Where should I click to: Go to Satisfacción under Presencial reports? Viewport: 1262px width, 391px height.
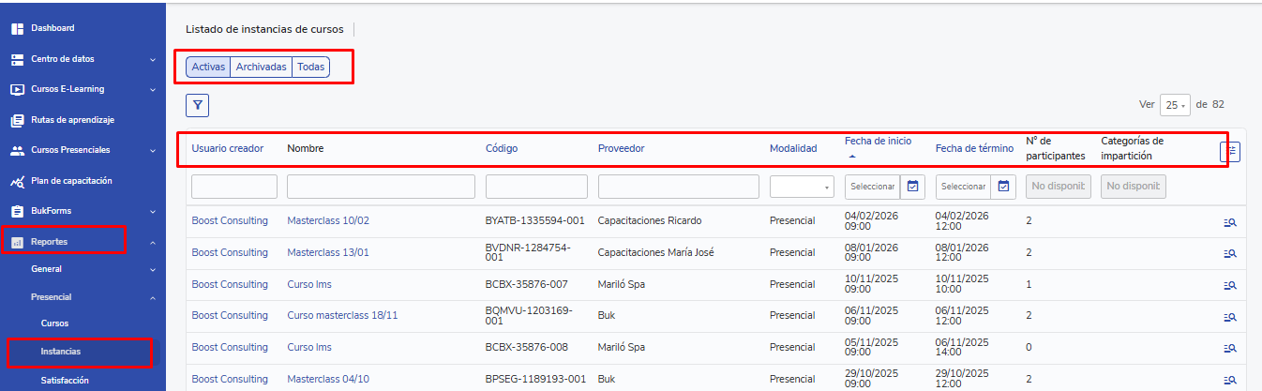[x=65, y=381]
